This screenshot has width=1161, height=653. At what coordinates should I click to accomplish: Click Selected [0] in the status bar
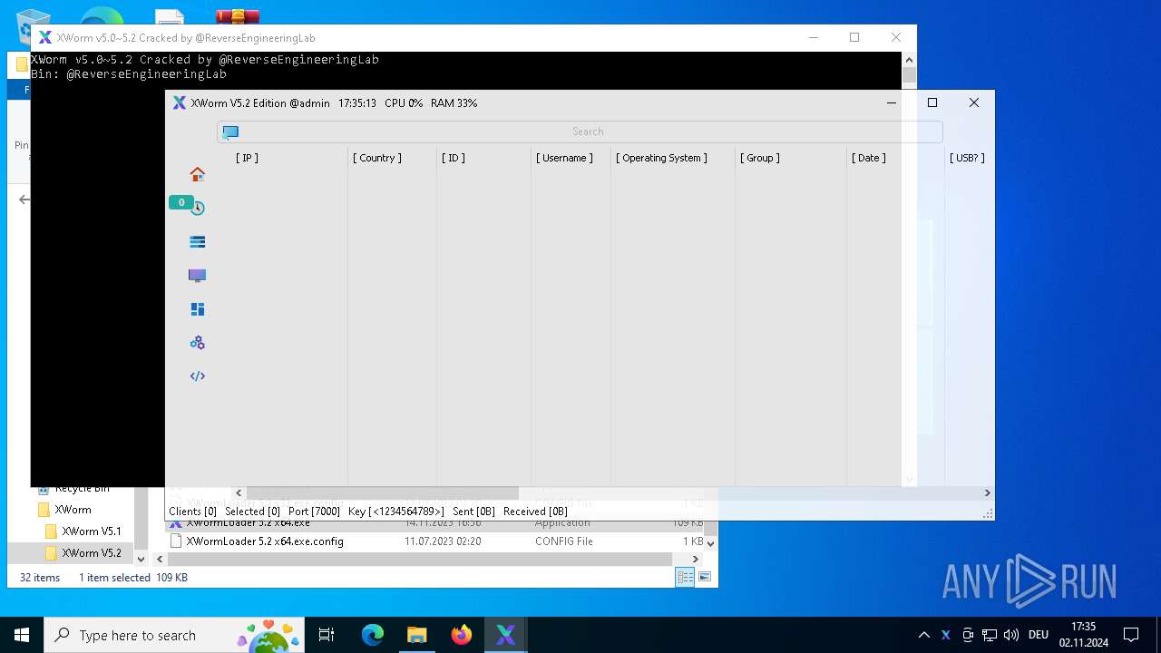click(x=252, y=512)
